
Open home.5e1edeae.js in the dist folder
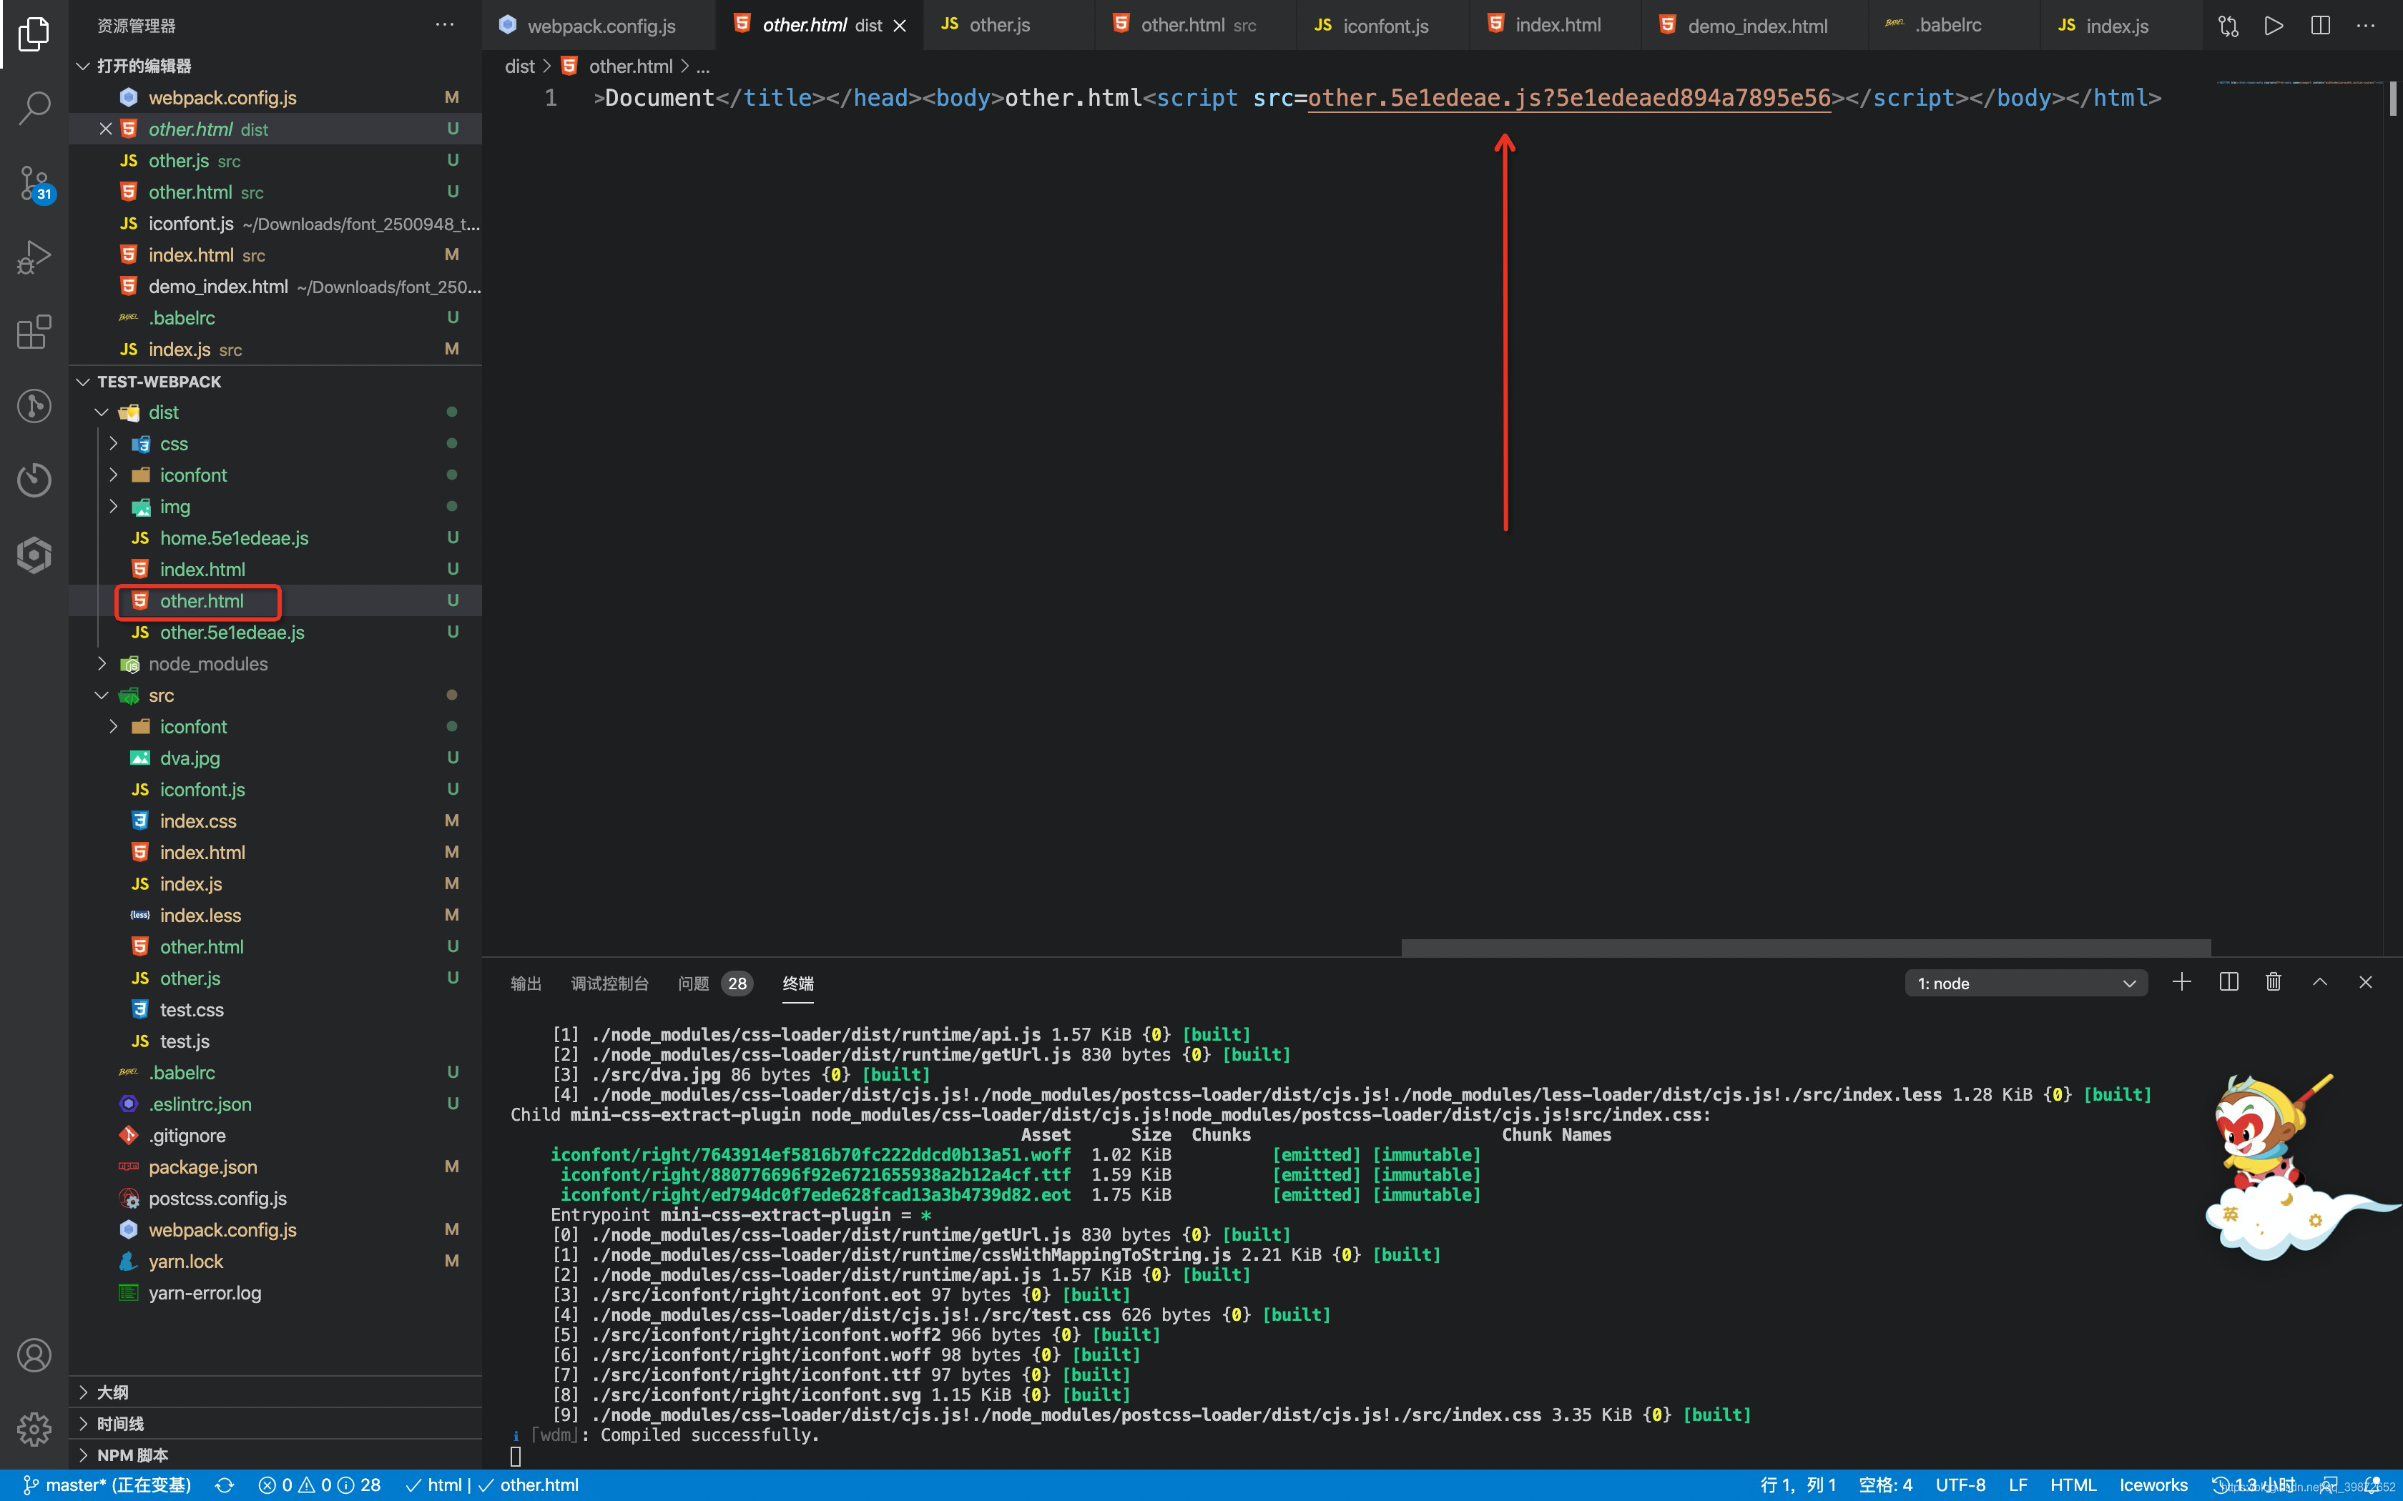275,538
